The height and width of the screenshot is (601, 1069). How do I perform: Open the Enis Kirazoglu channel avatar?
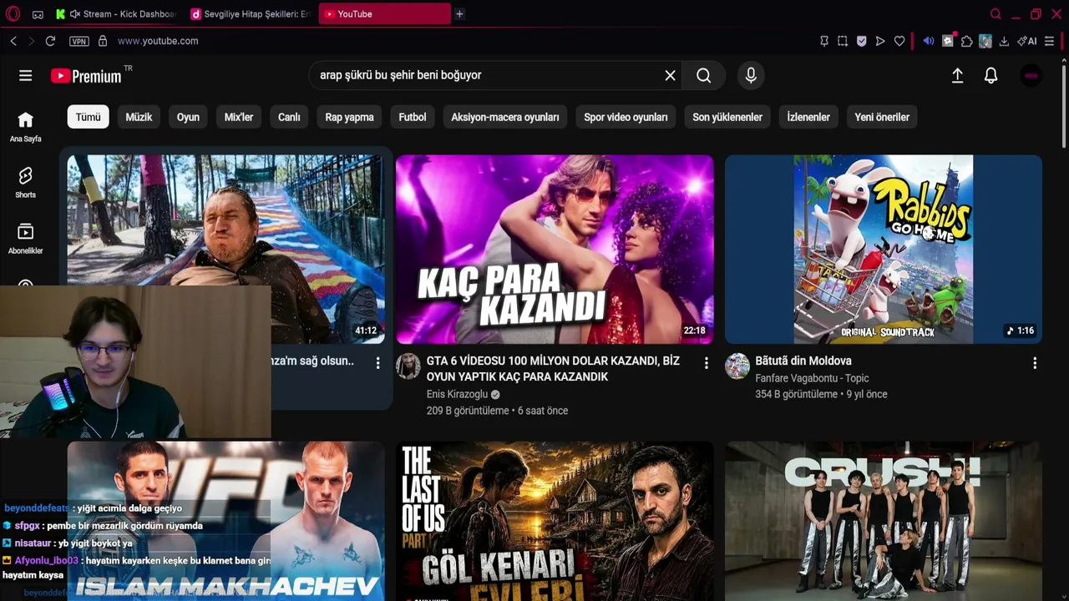tap(408, 366)
